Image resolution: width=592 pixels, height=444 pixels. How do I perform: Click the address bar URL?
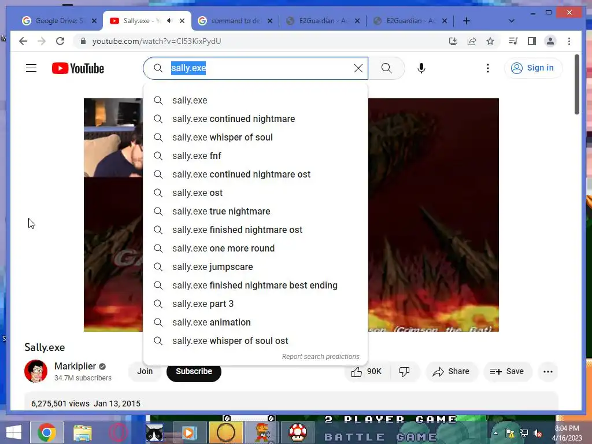click(156, 41)
